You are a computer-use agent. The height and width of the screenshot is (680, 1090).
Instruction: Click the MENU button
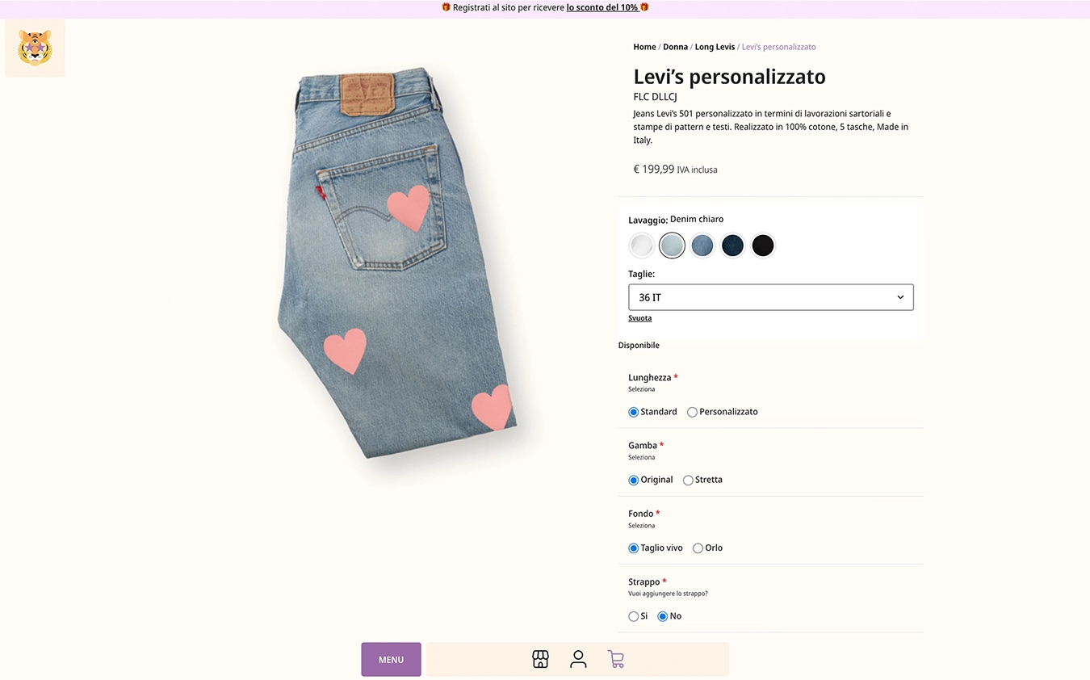(x=391, y=660)
